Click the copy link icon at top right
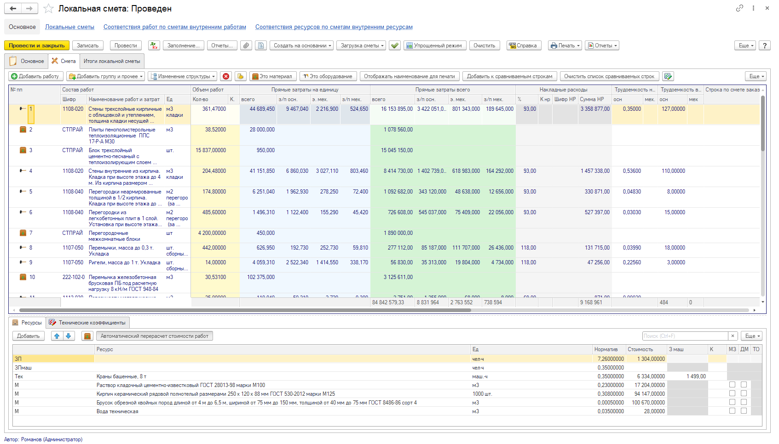779x444 pixels. point(739,8)
